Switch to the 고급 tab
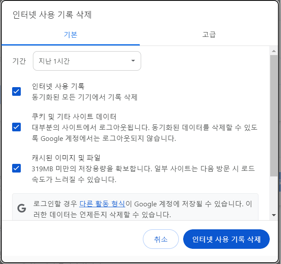The height and width of the screenshot is (264, 281). point(209,35)
